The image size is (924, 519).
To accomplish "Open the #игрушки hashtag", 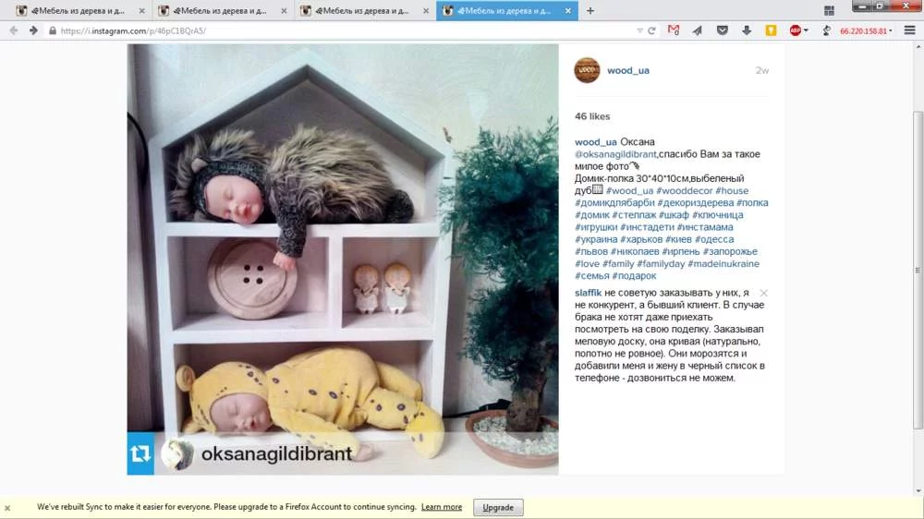I will point(596,227).
